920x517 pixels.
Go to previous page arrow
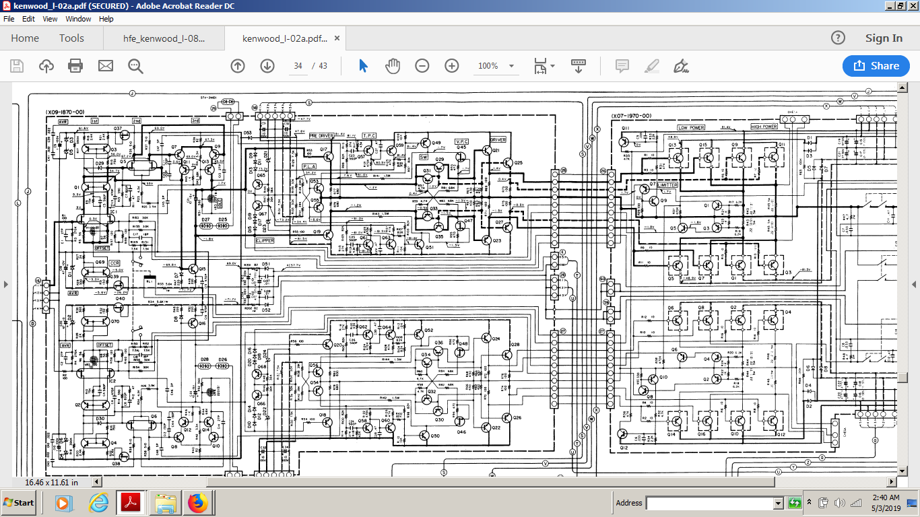[238, 66]
